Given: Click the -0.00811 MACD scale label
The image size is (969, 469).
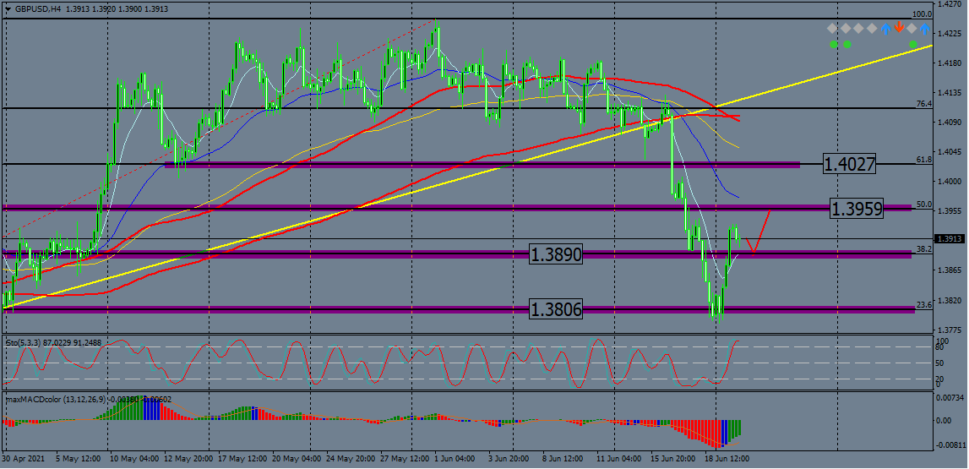Looking at the screenshot, I should coord(950,444).
